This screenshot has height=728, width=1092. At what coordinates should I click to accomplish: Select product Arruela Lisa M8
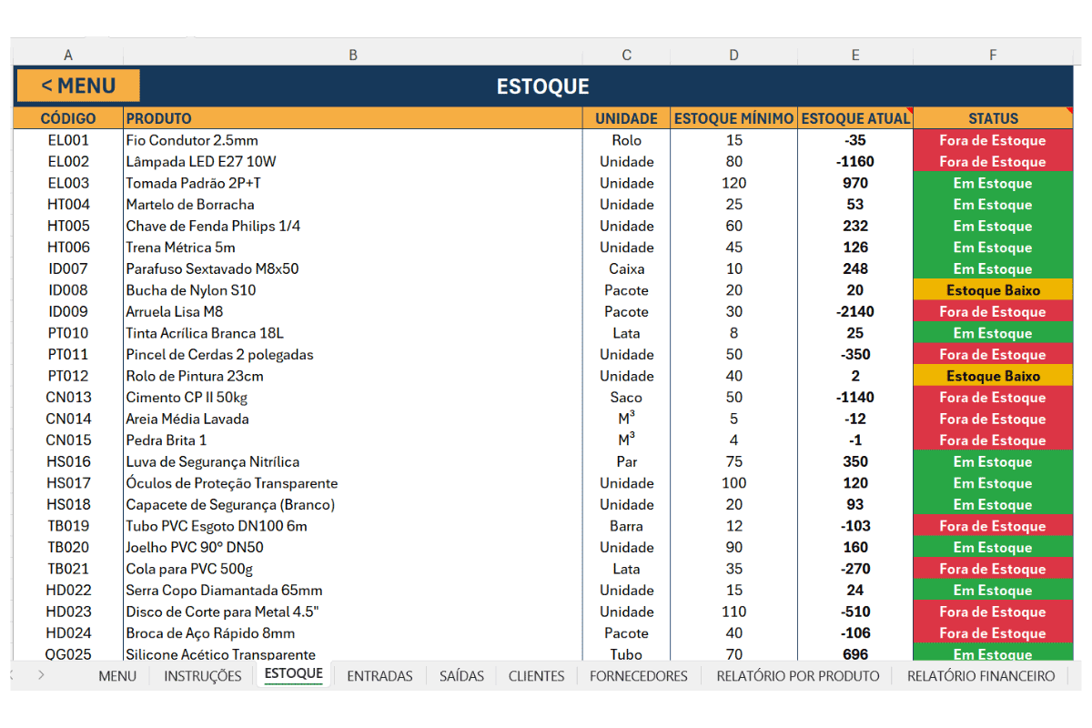pyautogui.click(x=175, y=311)
